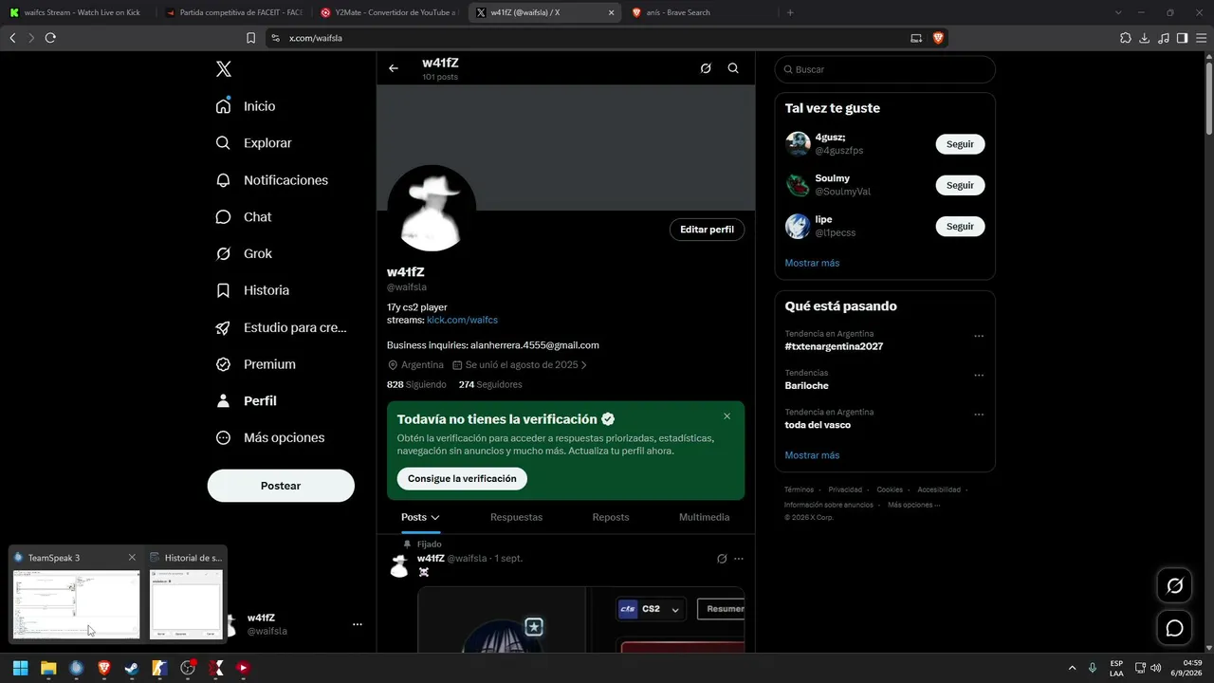The width and height of the screenshot is (1214, 683).
Task: Open the browser extensions puzzle icon
Action: point(1126,38)
